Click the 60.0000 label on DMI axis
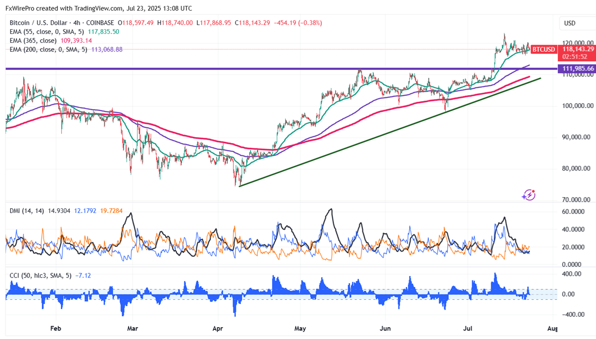Viewport: 596px width, 339px height. click(x=573, y=211)
